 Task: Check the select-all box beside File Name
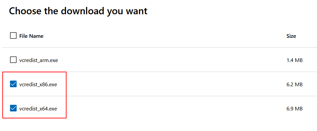point(13,36)
